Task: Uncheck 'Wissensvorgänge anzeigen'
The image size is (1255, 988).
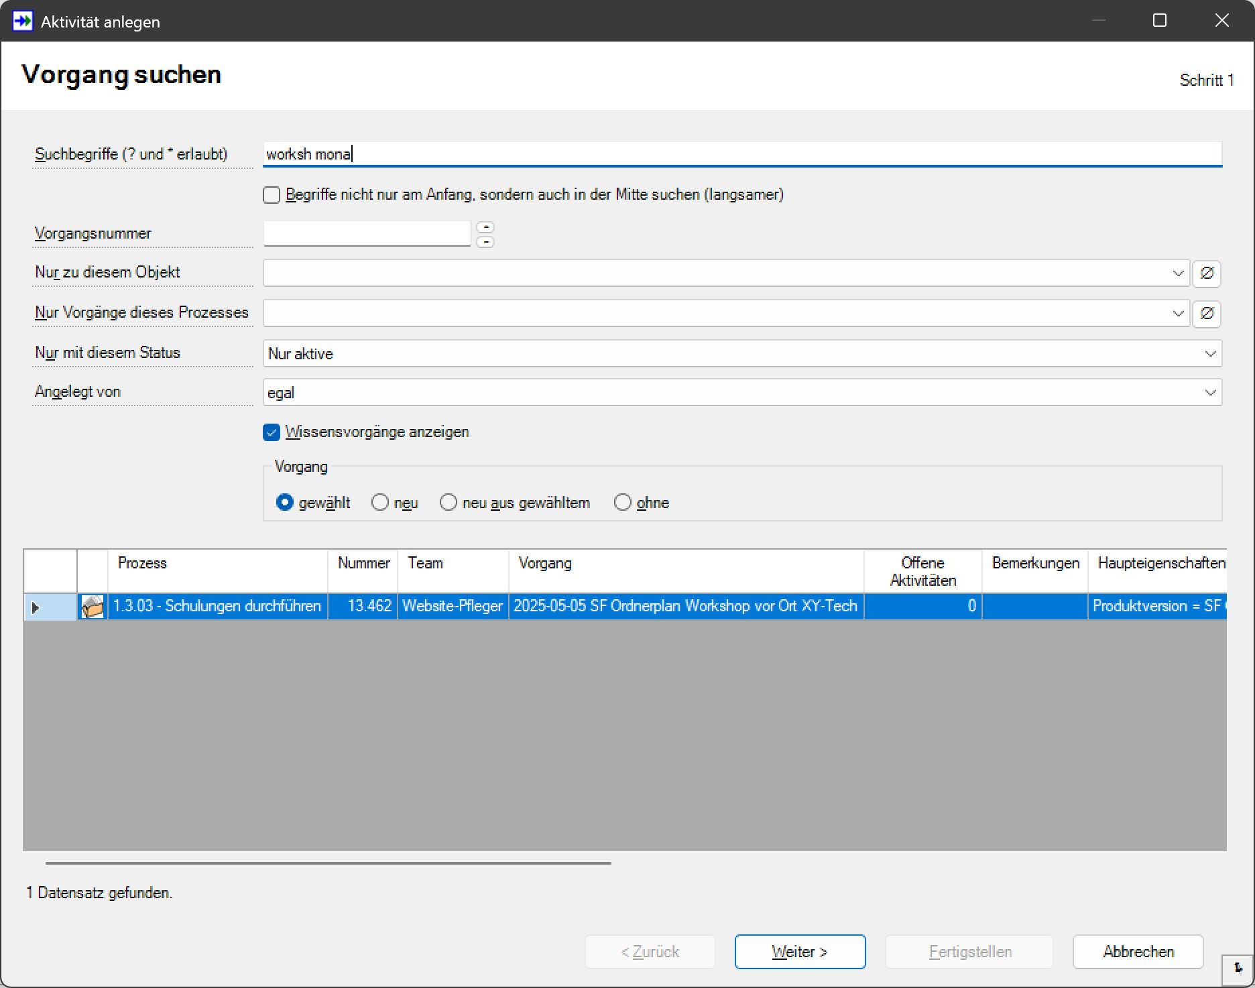Action: 272,432
